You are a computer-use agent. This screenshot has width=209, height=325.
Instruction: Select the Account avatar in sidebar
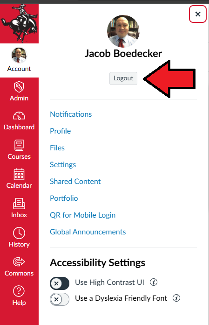19,55
